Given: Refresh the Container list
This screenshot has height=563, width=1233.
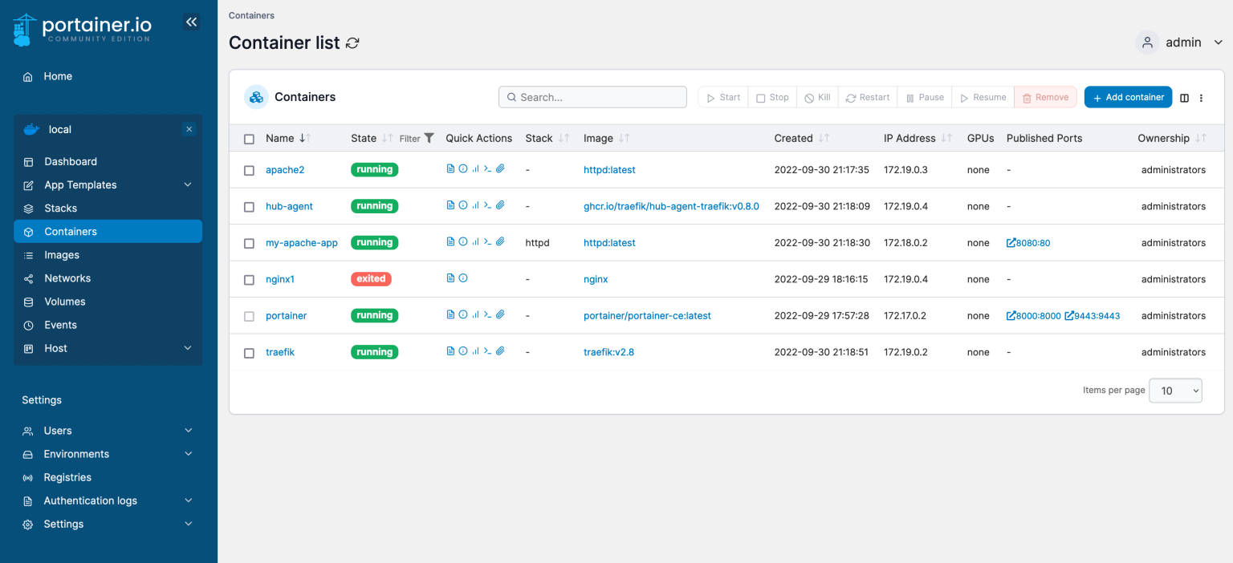Looking at the screenshot, I should (352, 43).
